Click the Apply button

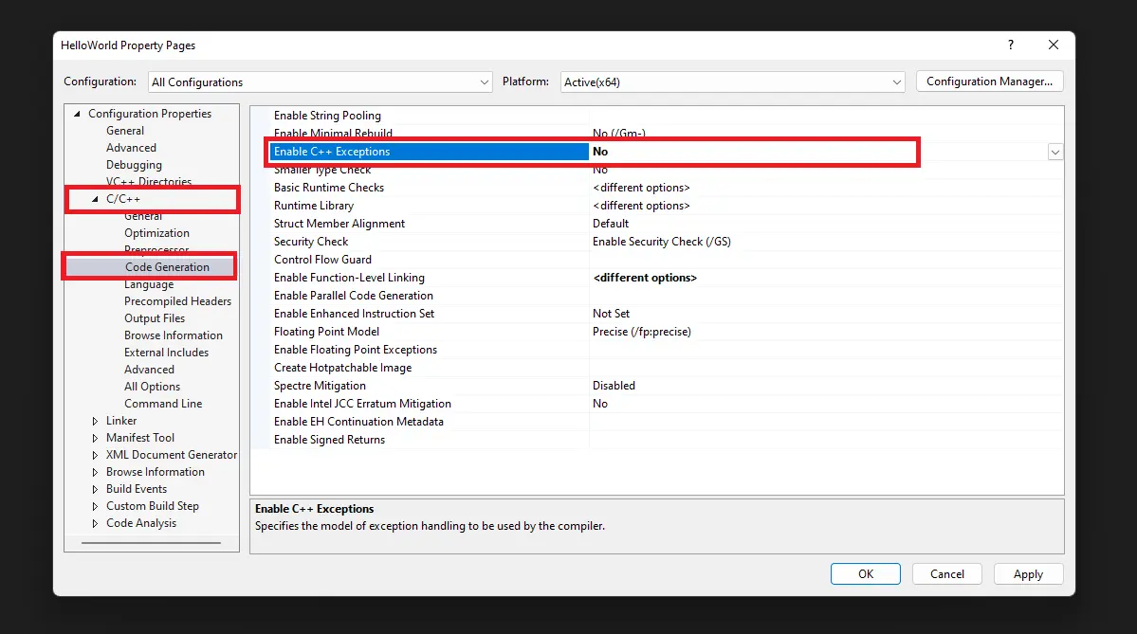(1028, 574)
